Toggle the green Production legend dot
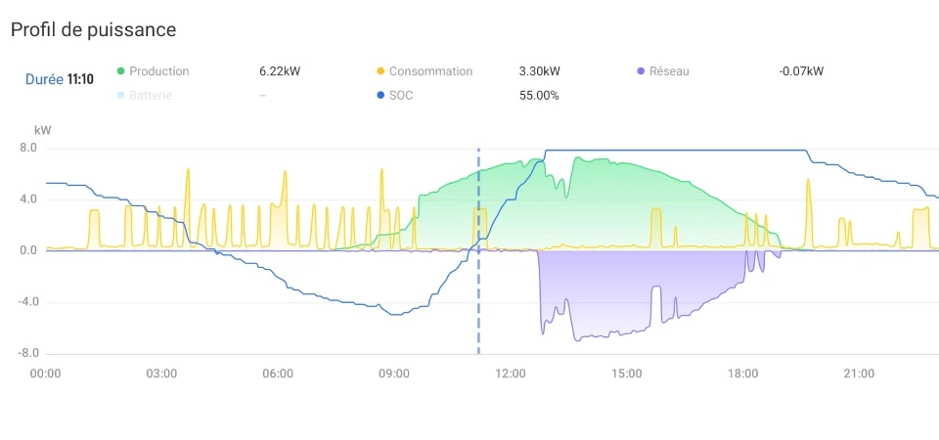Viewport: 939px width, 440px height. click(x=121, y=71)
